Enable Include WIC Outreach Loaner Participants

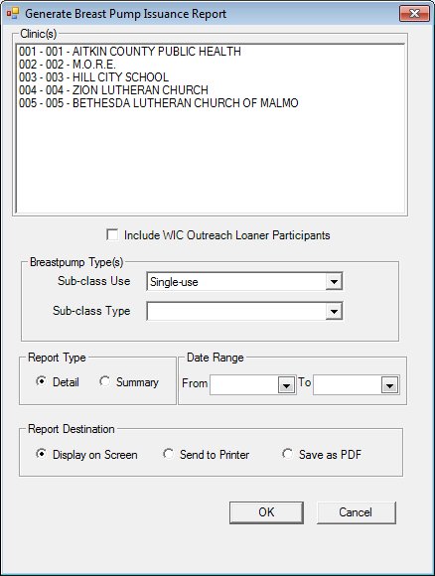[x=112, y=234]
